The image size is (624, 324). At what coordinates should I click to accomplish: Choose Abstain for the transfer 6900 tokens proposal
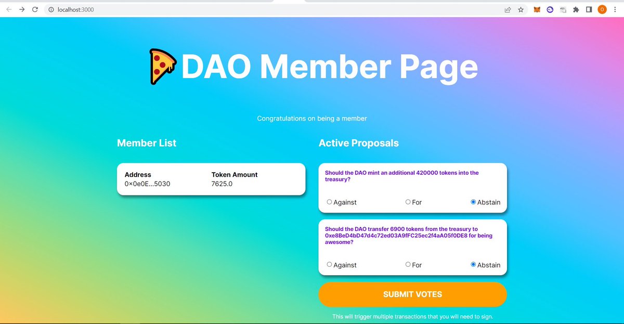click(x=473, y=264)
